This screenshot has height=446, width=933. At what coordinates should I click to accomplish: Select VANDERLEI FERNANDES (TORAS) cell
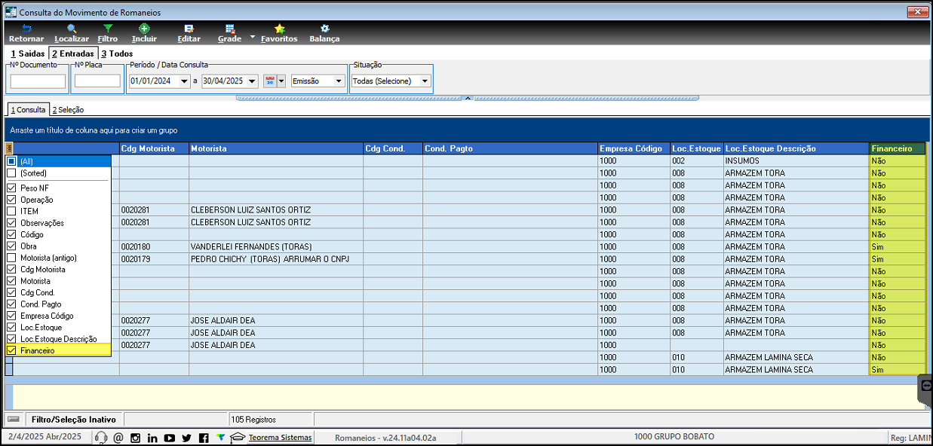point(276,246)
